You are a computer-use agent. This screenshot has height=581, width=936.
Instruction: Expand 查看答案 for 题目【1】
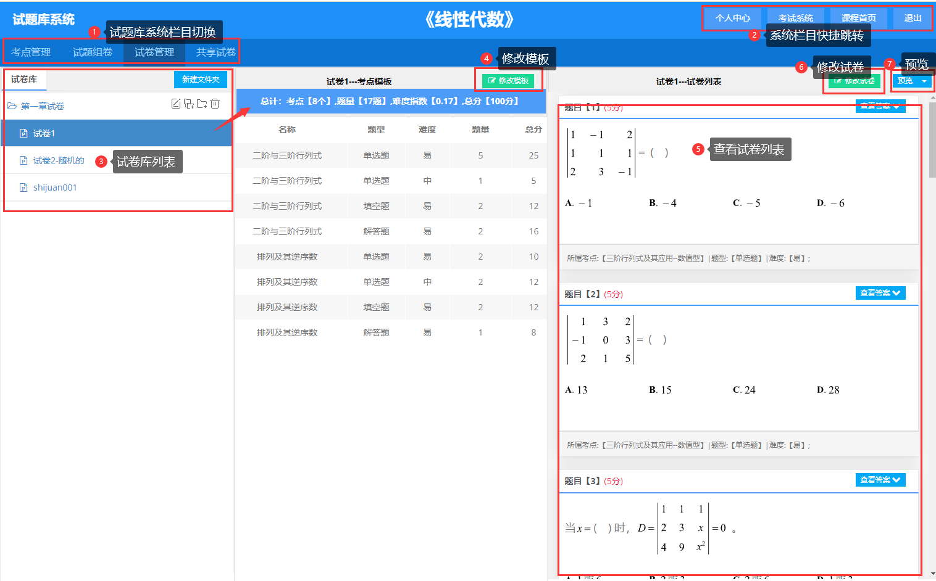point(880,106)
